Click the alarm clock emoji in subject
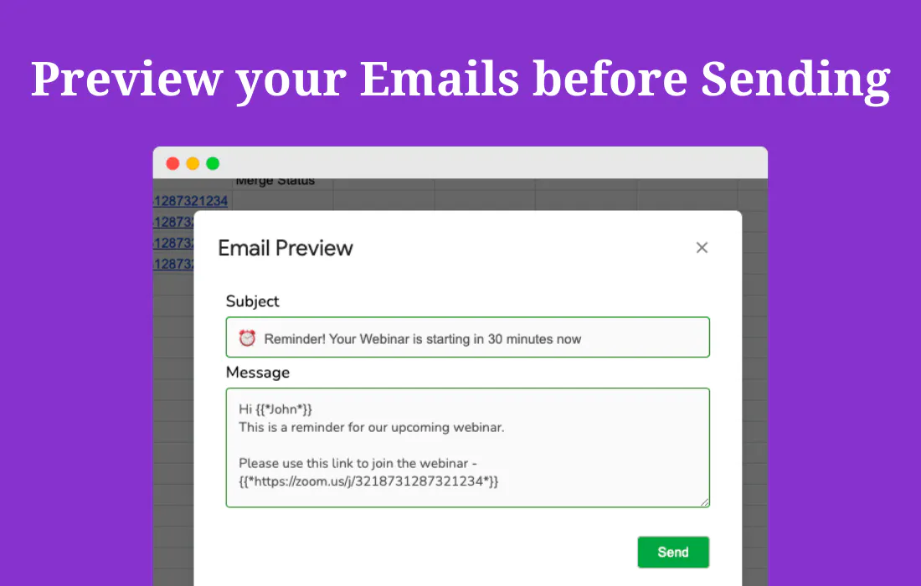The image size is (921, 586). (247, 338)
